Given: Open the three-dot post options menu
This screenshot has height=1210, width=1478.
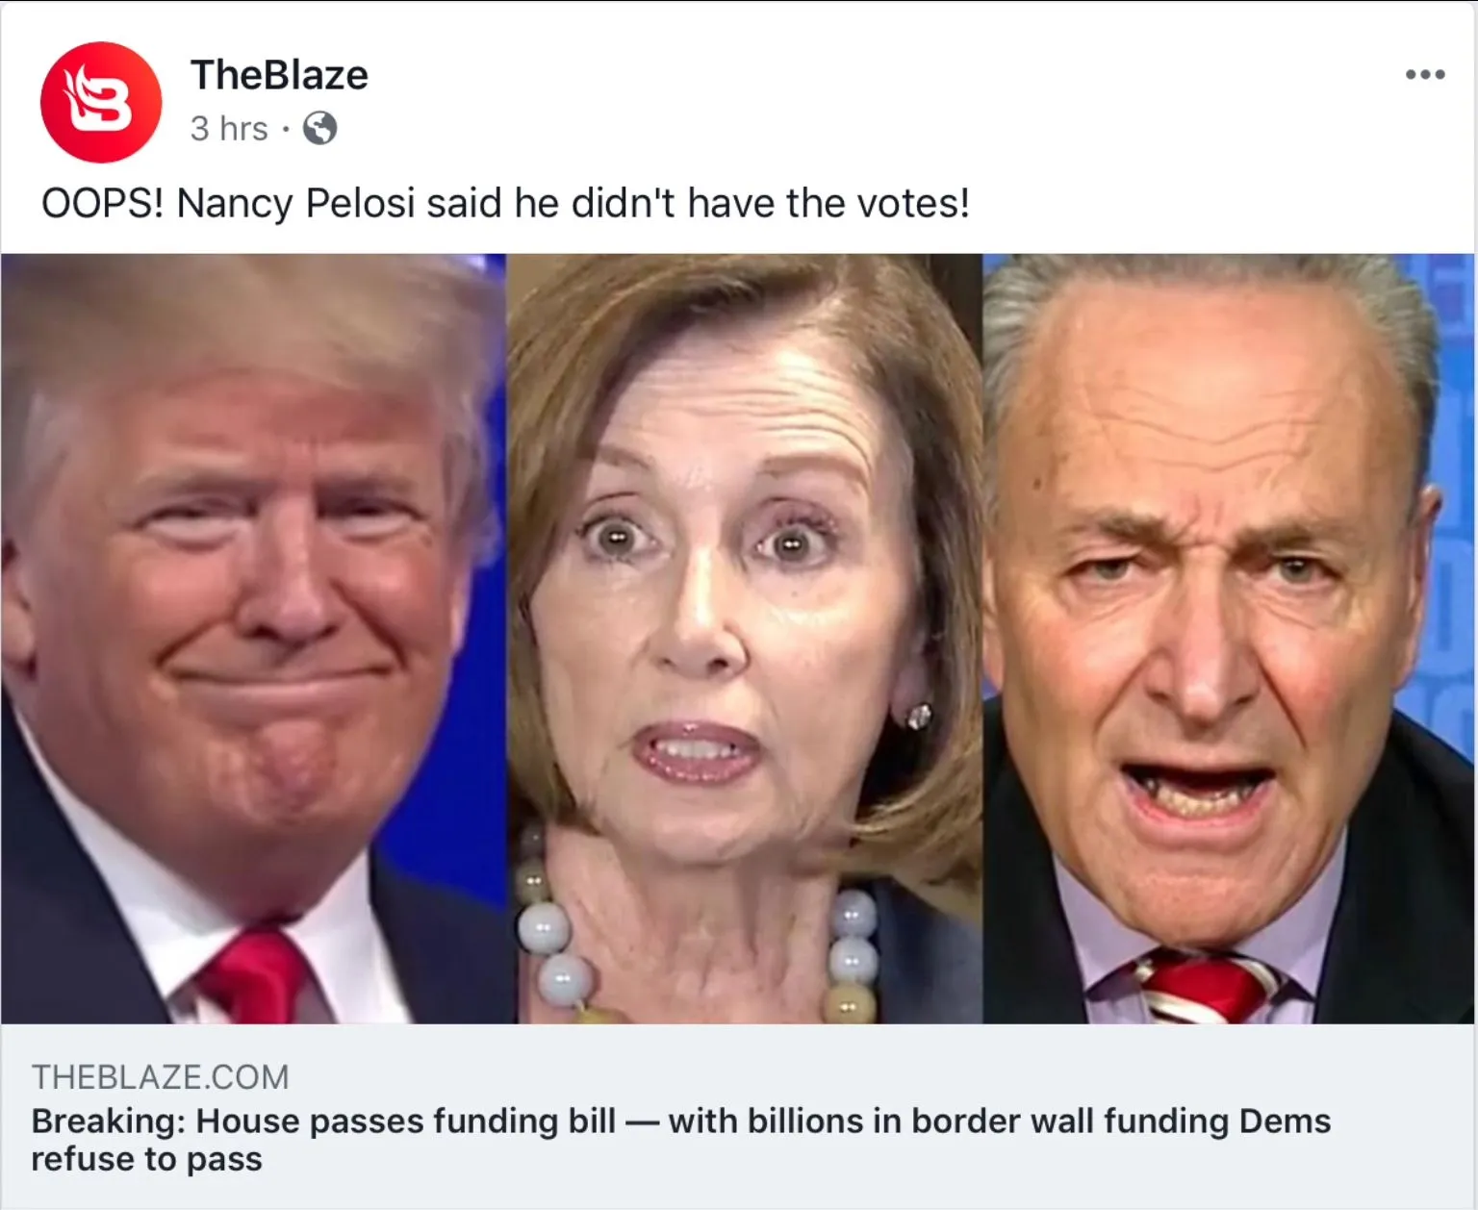Looking at the screenshot, I should point(1425,74).
